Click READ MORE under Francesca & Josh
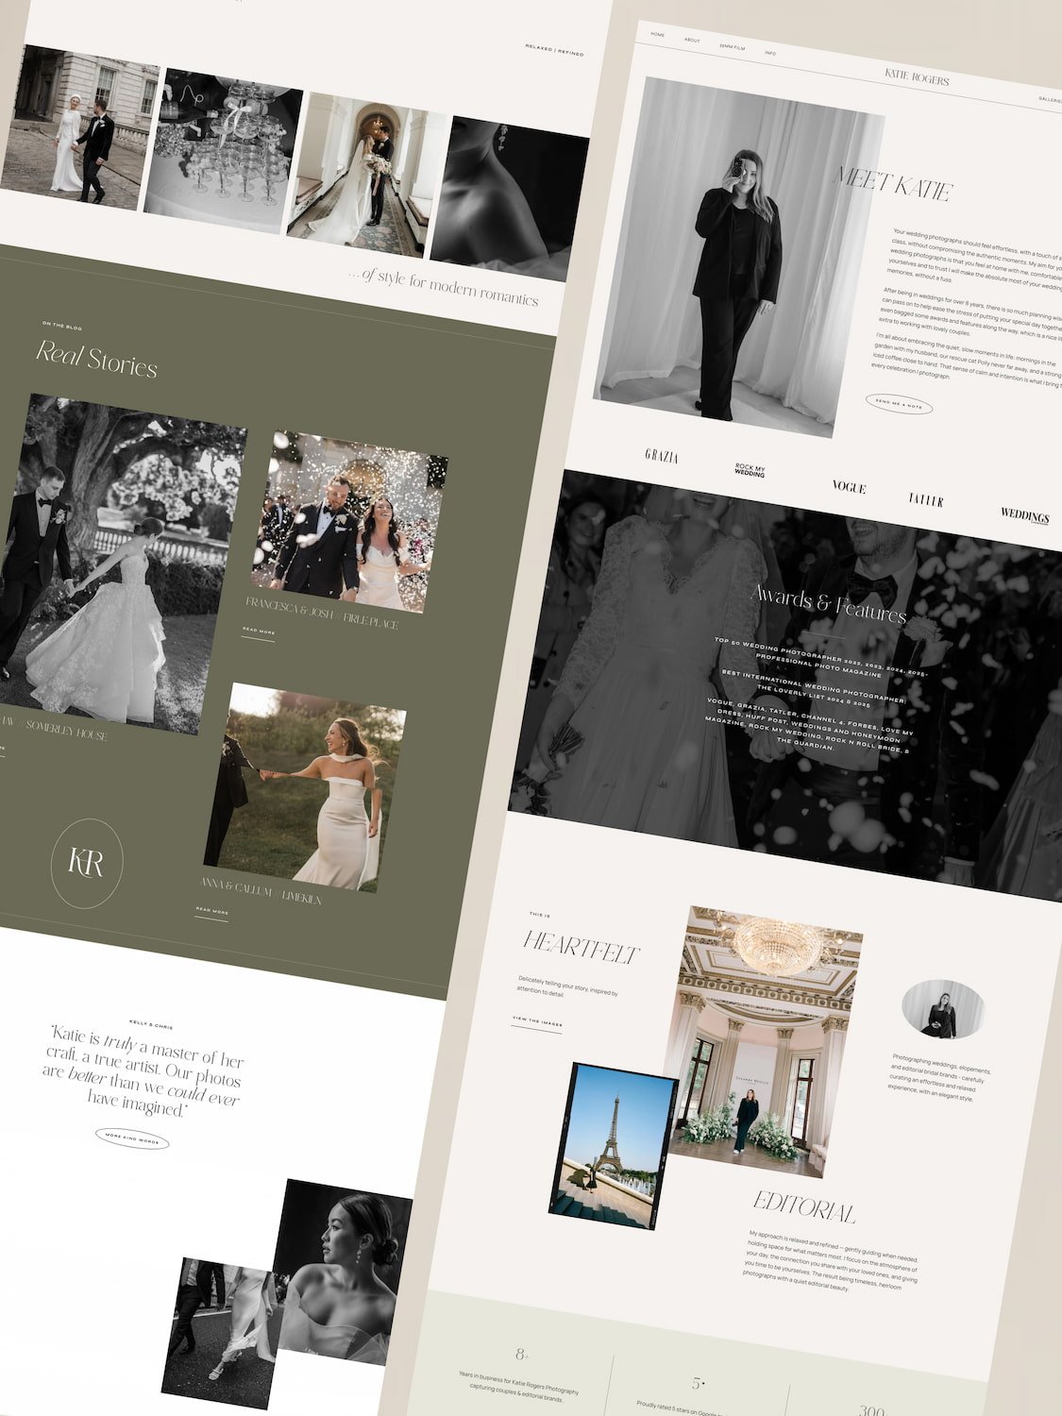This screenshot has height=1416, width=1062. 259,632
